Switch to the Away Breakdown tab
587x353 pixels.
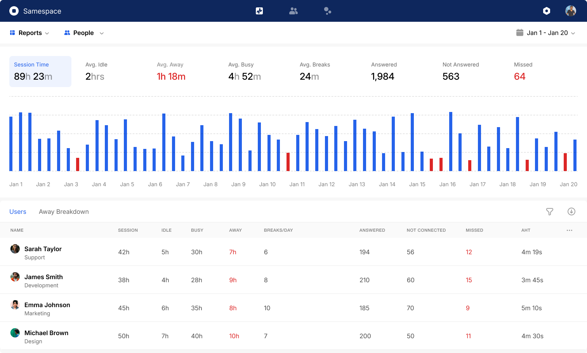64,211
